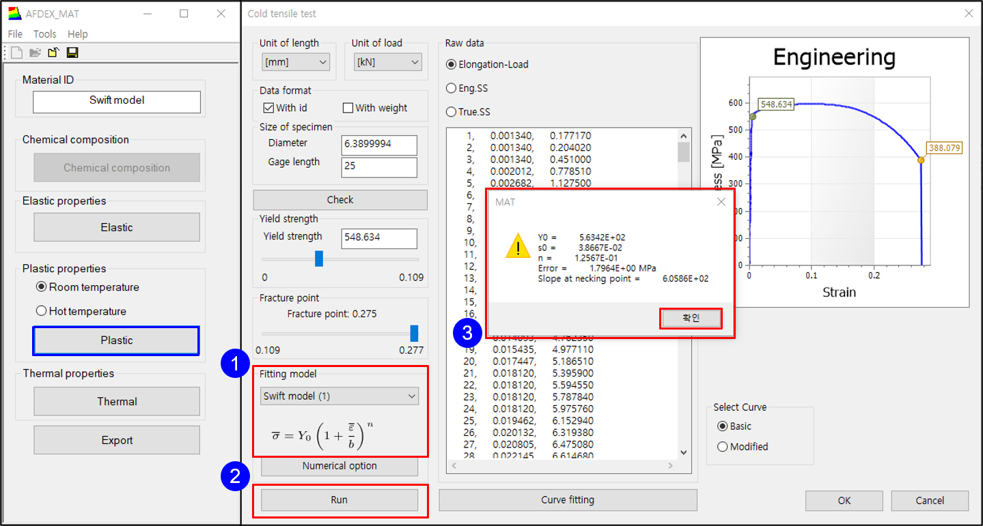Cancel the Cold tensile test dialog
Image resolution: width=983 pixels, height=526 pixels.
(x=930, y=501)
